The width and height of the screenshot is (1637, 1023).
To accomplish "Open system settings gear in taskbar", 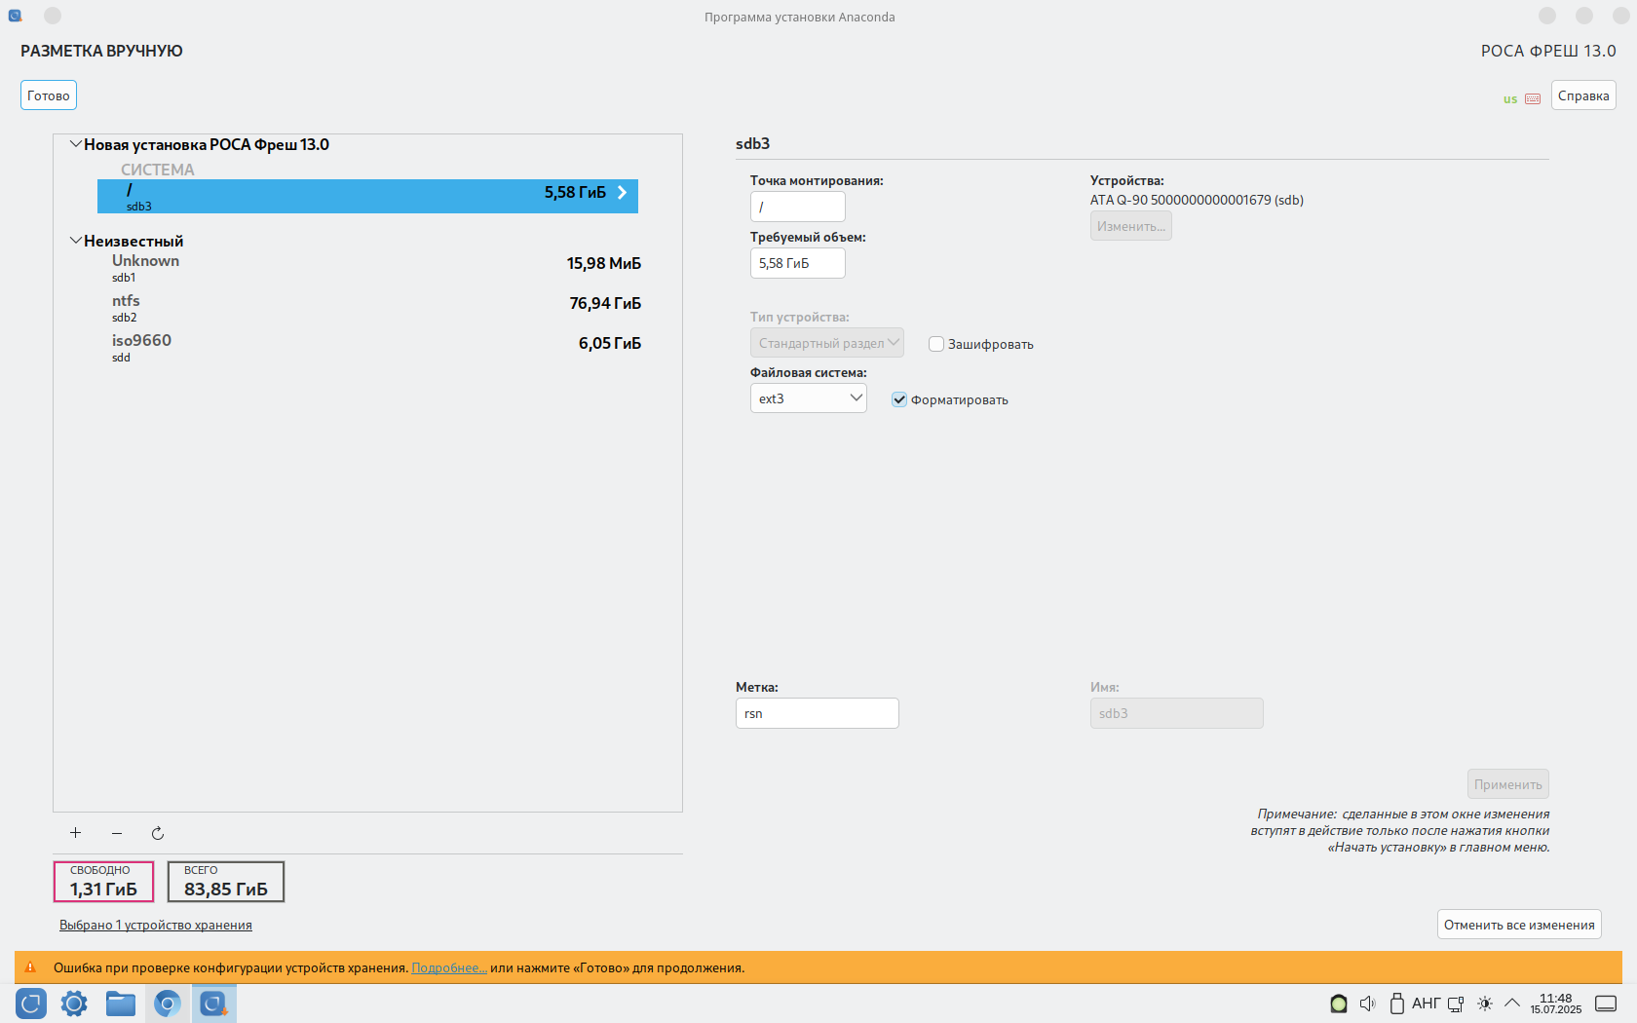I will click(74, 1004).
